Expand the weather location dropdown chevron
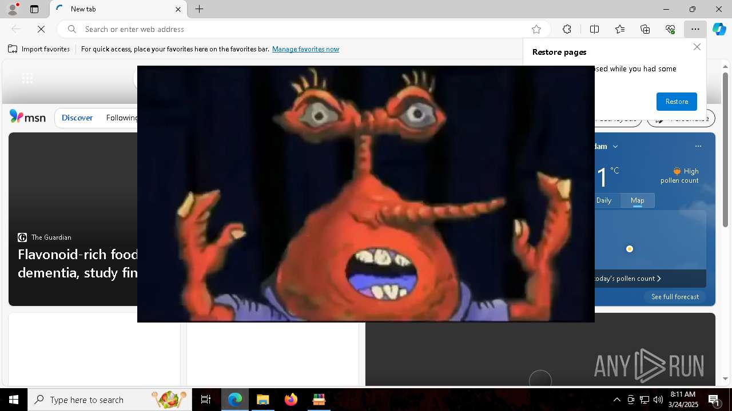This screenshot has height=411, width=732. point(615,147)
